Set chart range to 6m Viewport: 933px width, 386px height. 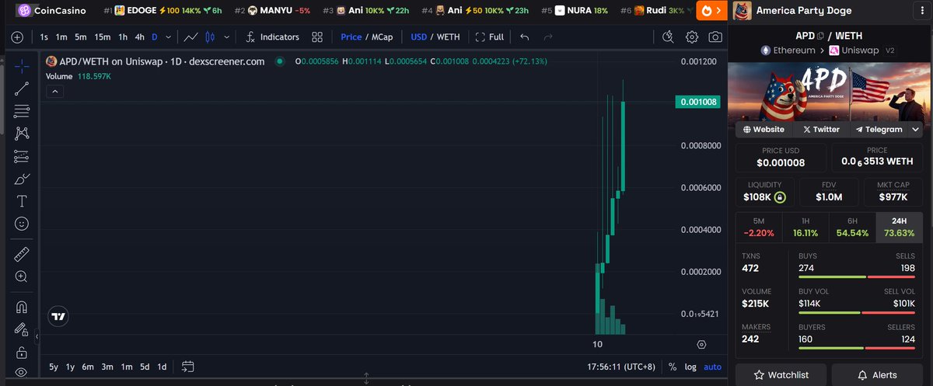[88, 367]
